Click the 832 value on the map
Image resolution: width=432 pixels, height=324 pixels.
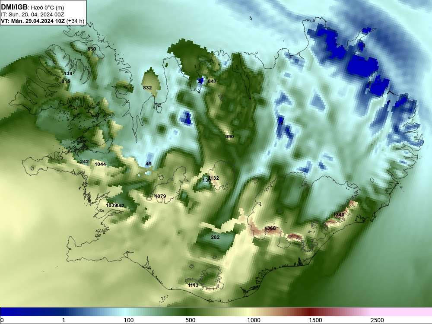(x=147, y=88)
